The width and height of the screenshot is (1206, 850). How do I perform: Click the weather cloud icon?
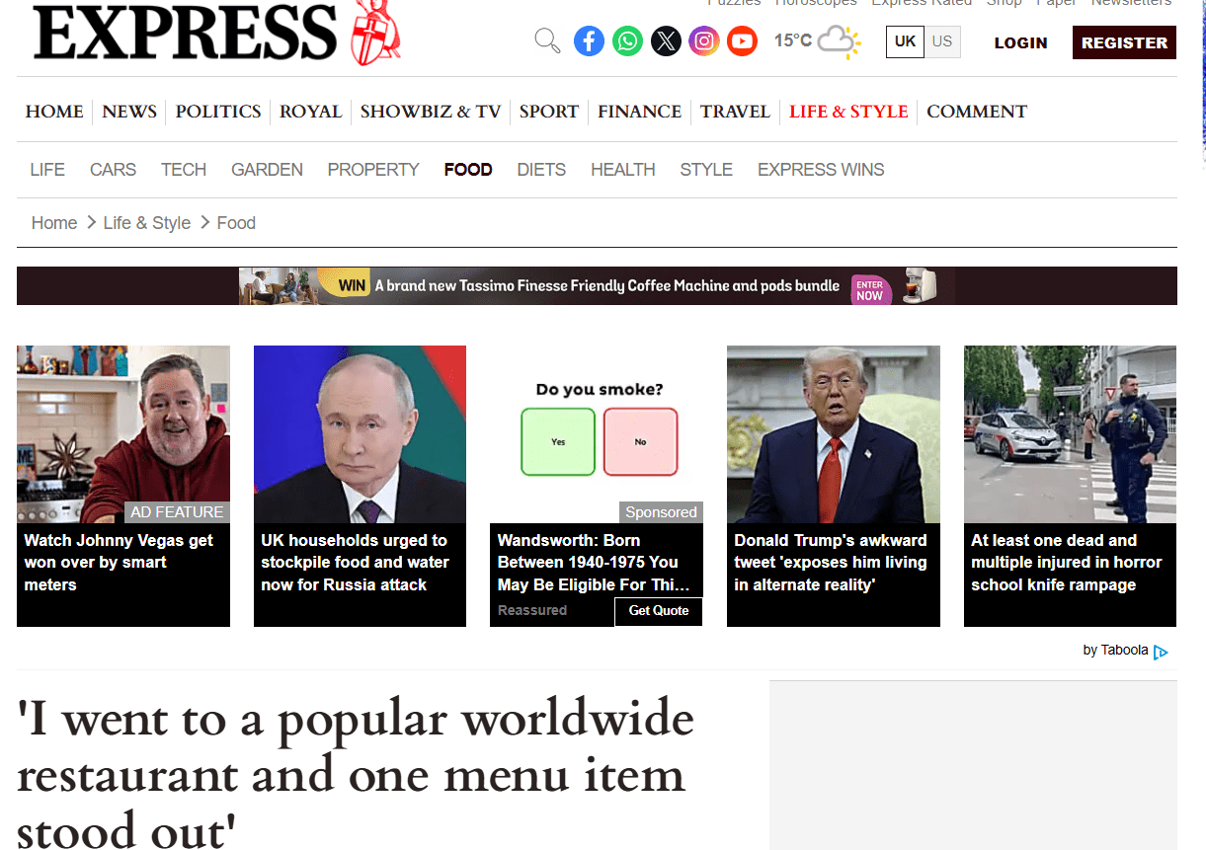point(839,41)
